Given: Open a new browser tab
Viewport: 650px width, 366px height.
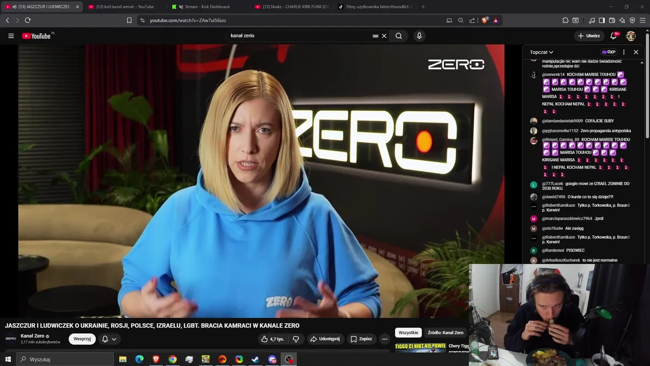Looking at the screenshot, I should [x=423, y=7].
